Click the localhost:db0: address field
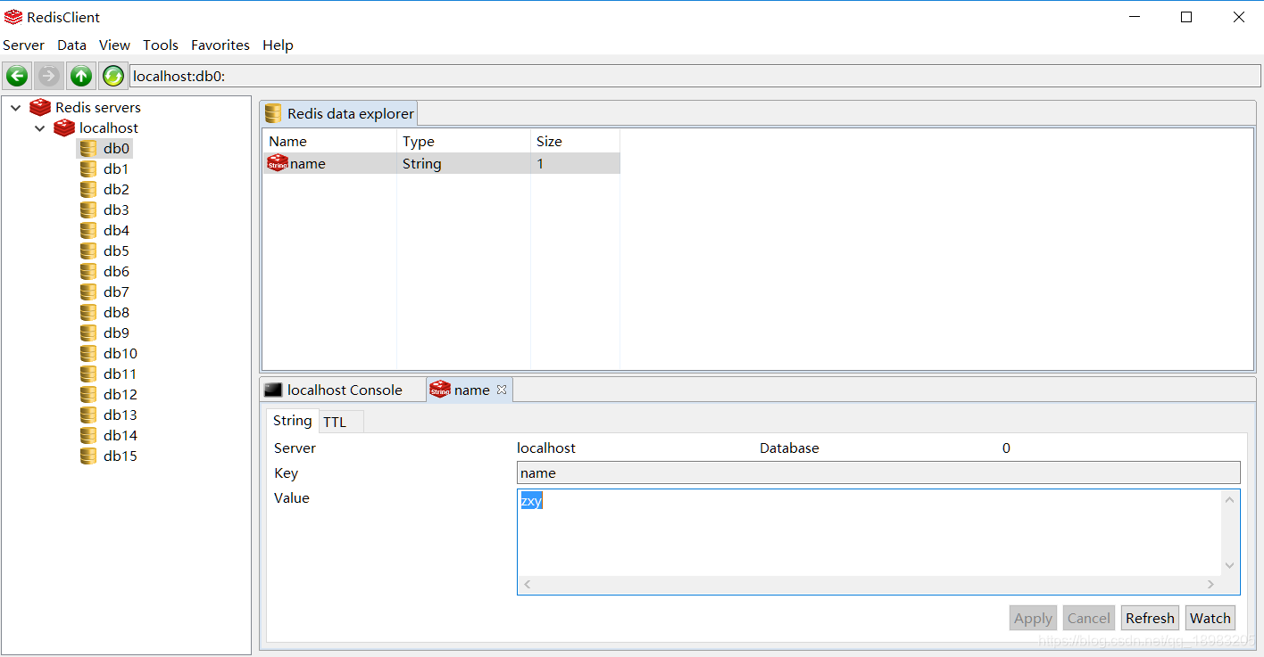The height and width of the screenshot is (657, 1264). [694, 77]
